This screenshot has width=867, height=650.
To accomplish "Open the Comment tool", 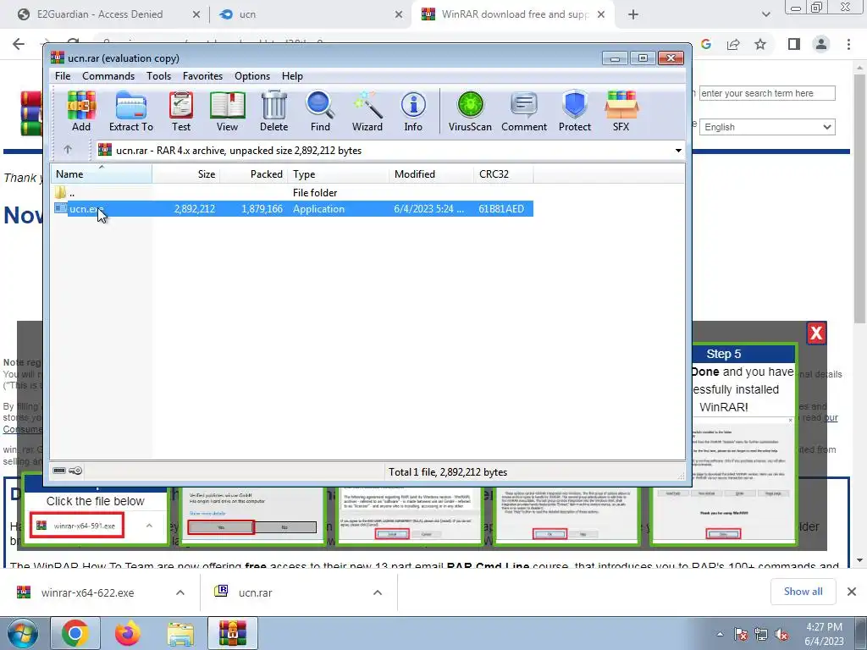I will pos(524,112).
